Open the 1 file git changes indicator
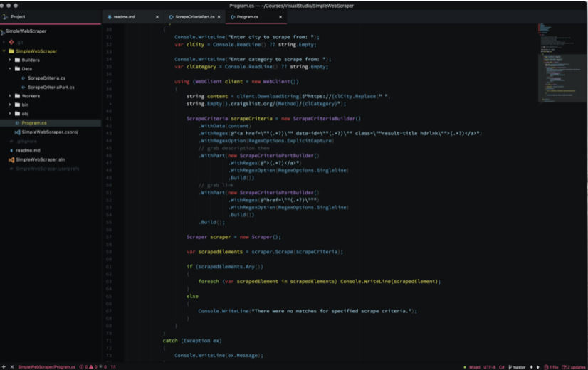Viewport: 588px width, 370px height. click(551, 367)
